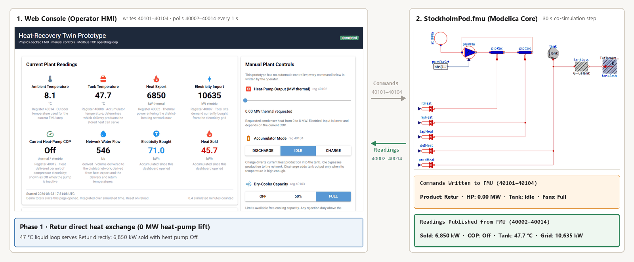Set Accumulator Mode to DISCHARGE
The height and width of the screenshot is (262, 634).
pyautogui.click(x=263, y=151)
